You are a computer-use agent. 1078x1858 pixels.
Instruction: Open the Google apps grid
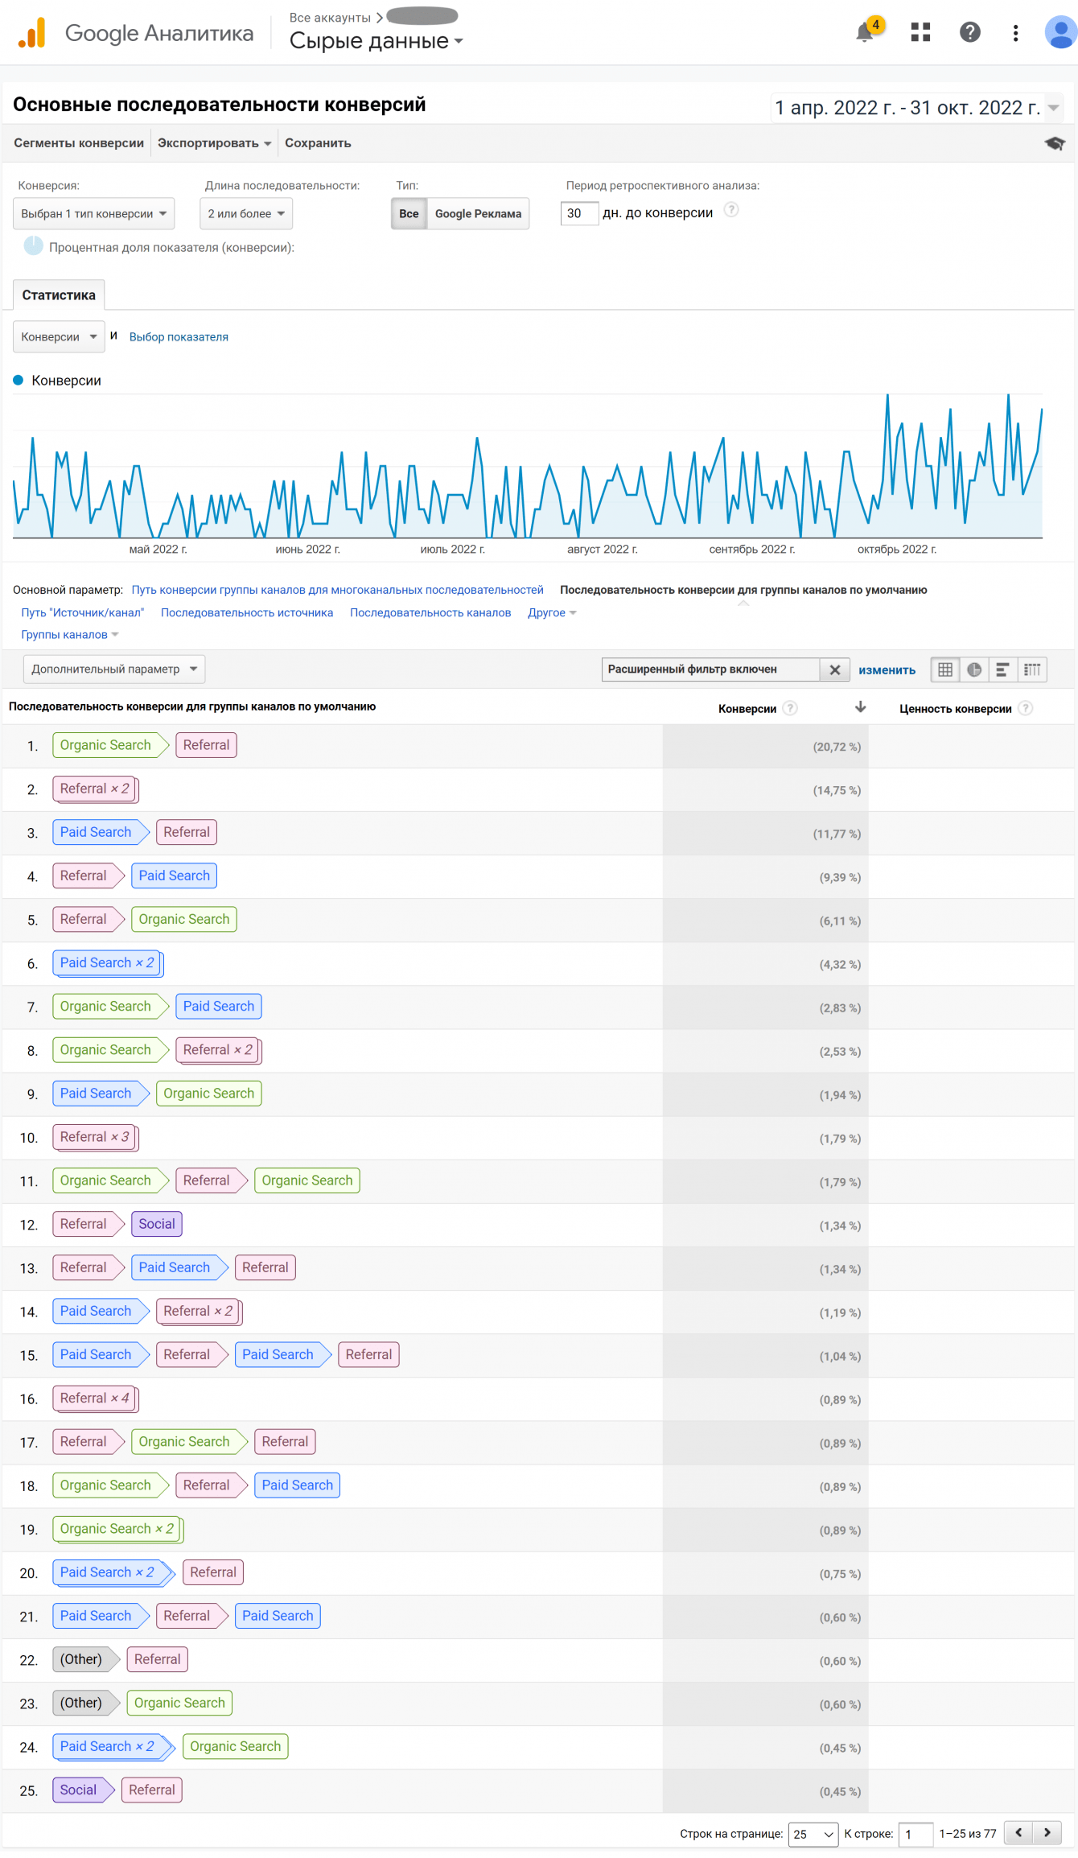pos(920,32)
